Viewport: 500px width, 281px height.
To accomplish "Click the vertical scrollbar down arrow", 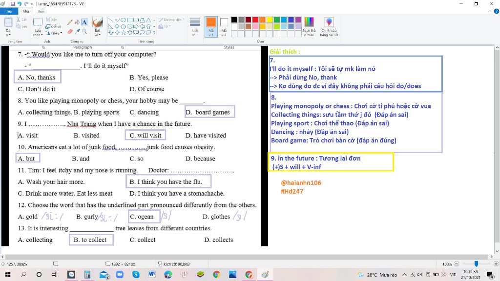I will click(x=497, y=251).
